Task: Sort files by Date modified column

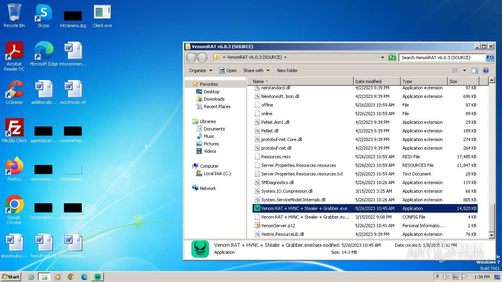Action: pos(377,81)
